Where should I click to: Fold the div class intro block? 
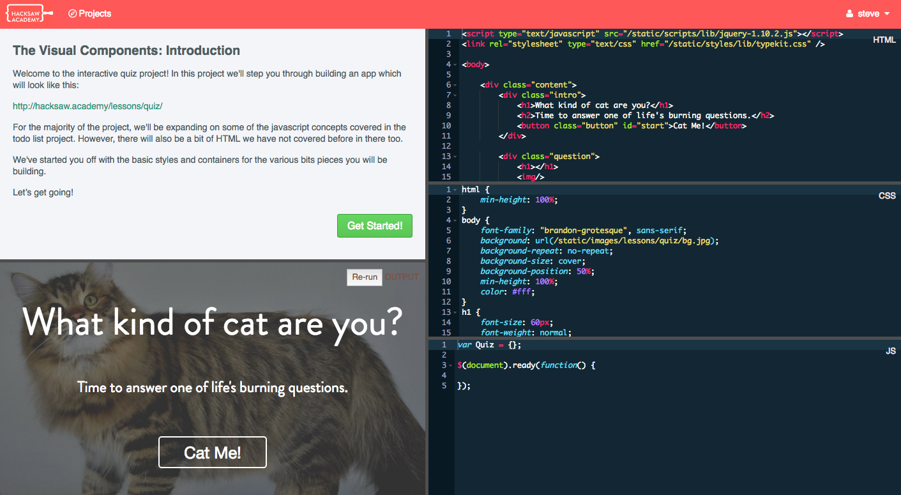pyautogui.click(x=454, y=95)
